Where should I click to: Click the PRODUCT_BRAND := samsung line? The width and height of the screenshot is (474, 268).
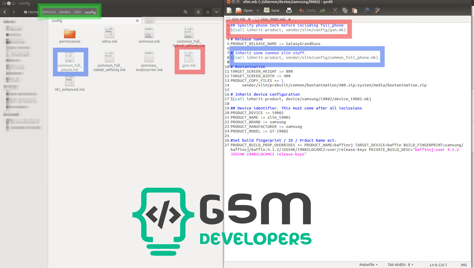point(258,122)
